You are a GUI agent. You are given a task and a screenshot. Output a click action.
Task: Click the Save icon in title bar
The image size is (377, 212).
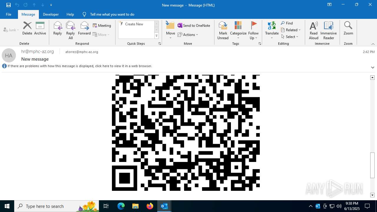(x=9, y=5)
